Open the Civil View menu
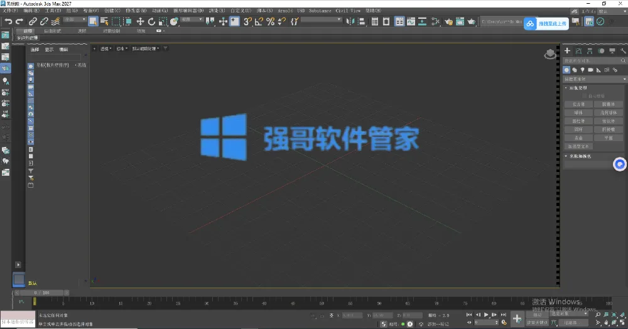Image resolution: width=628 pixels, height=329 pixels. point(348,11)
